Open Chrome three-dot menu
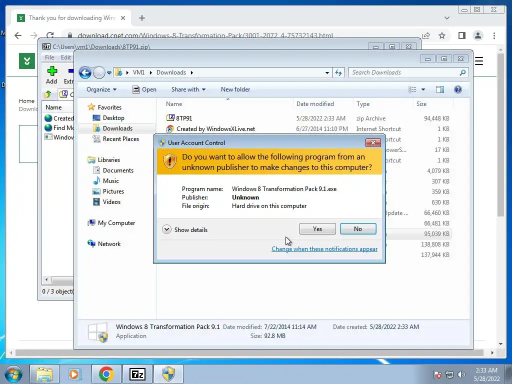Viewport: 512px width, 384px height. point(494,35)
